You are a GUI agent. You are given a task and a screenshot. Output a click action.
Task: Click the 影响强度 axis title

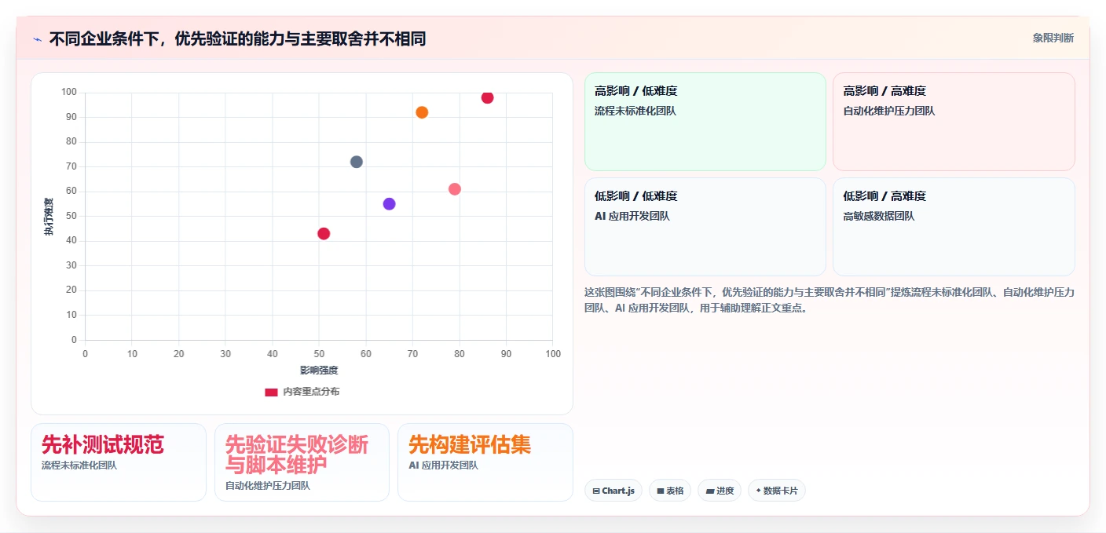[x=319, y=371]
